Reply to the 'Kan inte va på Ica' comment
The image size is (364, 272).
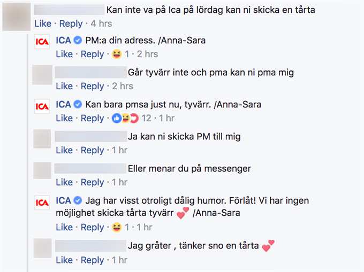[71, 24]
